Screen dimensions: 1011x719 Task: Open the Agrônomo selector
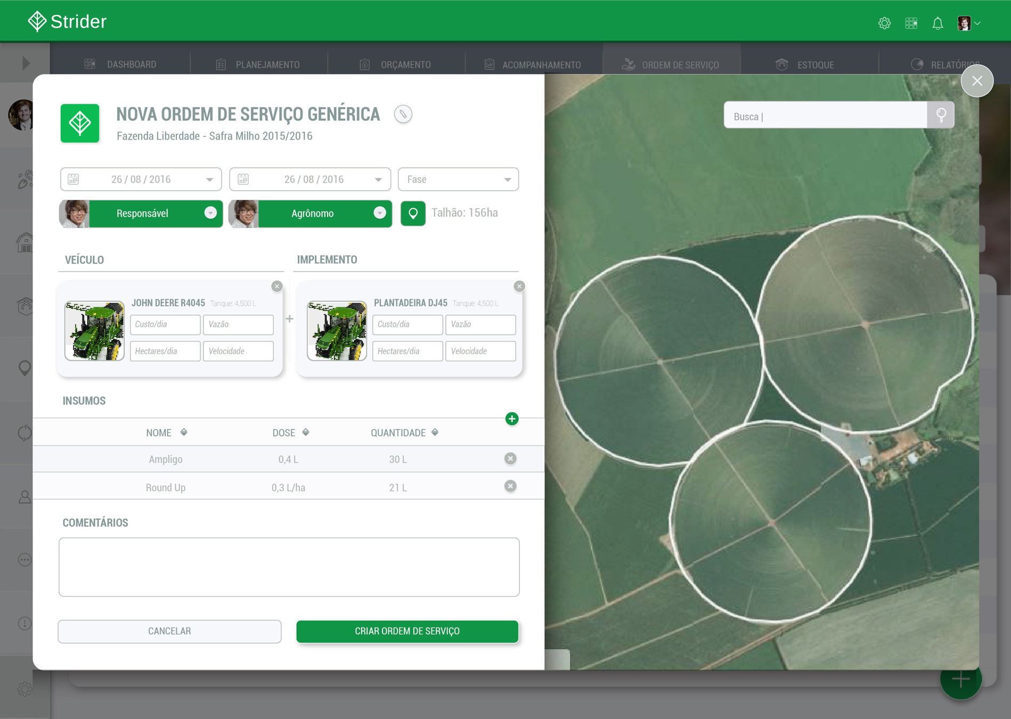click(311, 214)
